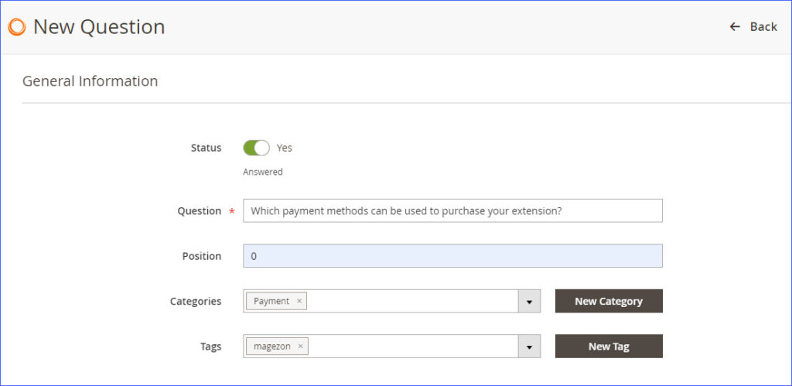This screenshot has width=792, height=386.
Task: Click into the Position input field
Action: click(452, 256)
